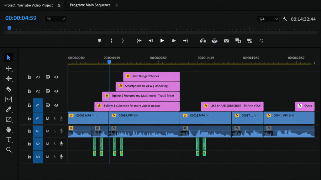Select the Type tool

click(8, 140)
